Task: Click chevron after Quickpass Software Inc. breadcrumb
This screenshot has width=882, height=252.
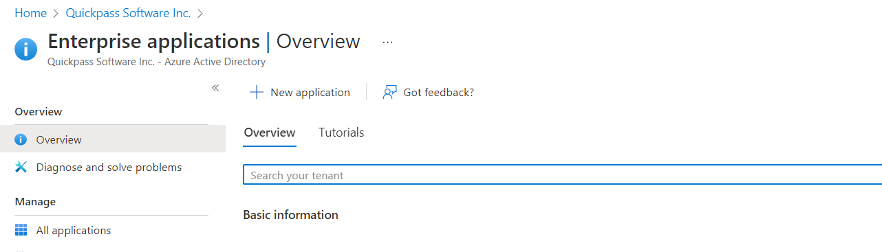Action: tap(200, 13)
